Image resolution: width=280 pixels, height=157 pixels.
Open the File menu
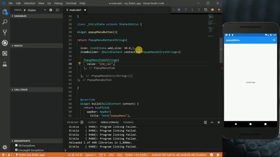point(10,3)
